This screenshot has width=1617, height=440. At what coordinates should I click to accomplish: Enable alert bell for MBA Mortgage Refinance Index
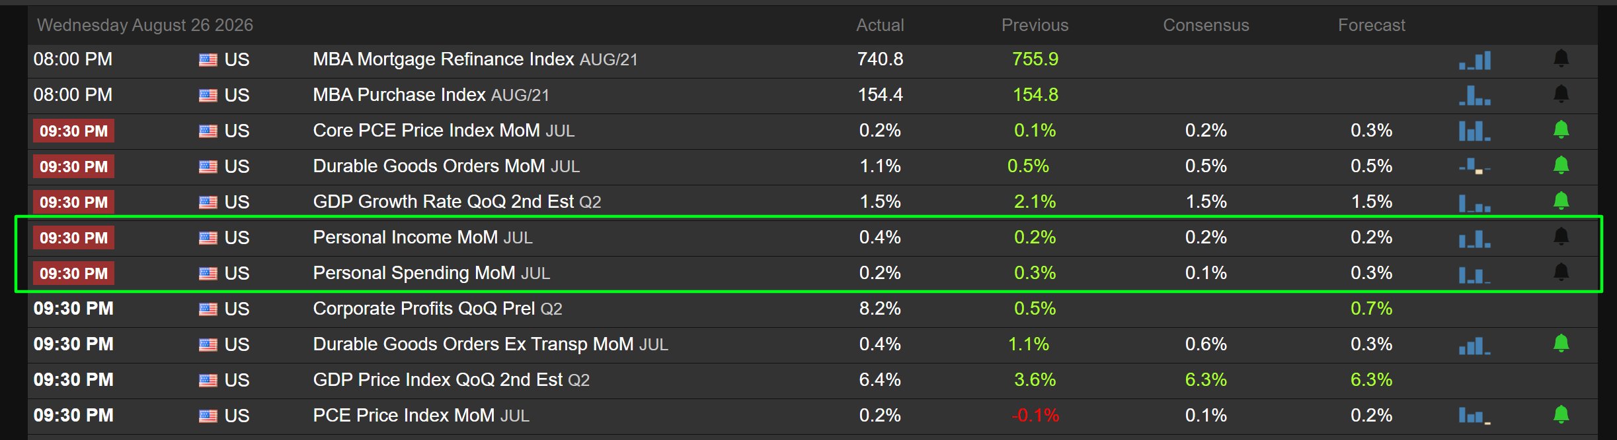(x=1561, y=59)
